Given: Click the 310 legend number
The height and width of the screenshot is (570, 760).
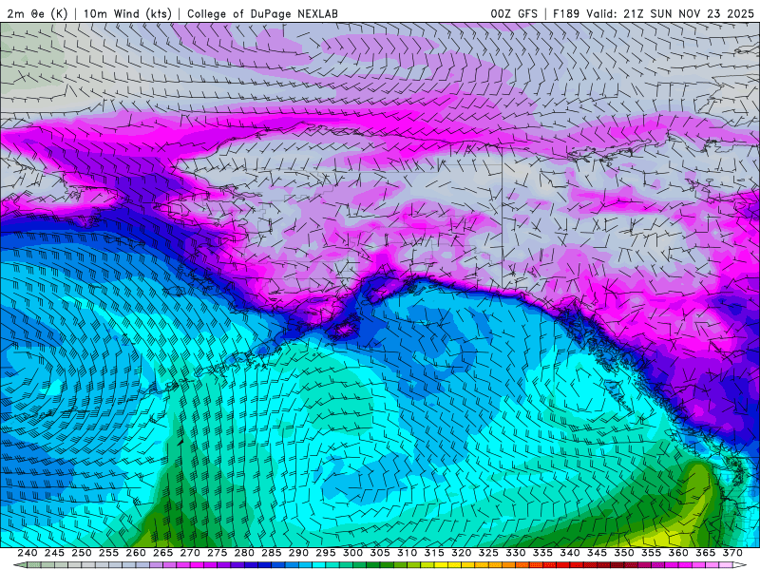Looking at the screenshot, I should tap(408, 553).
